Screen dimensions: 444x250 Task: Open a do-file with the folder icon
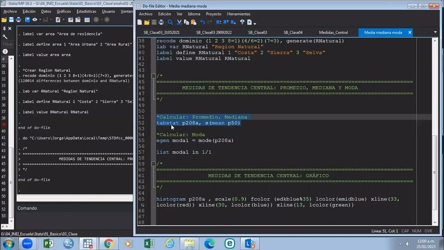tap(147, 22)
